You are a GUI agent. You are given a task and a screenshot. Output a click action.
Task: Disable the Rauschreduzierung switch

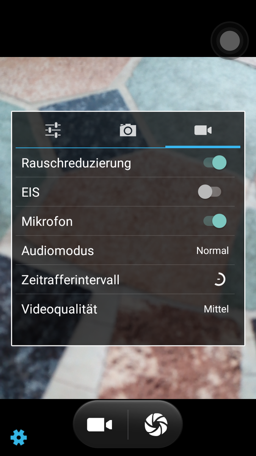pyautogui.click(x=215, y=163)
